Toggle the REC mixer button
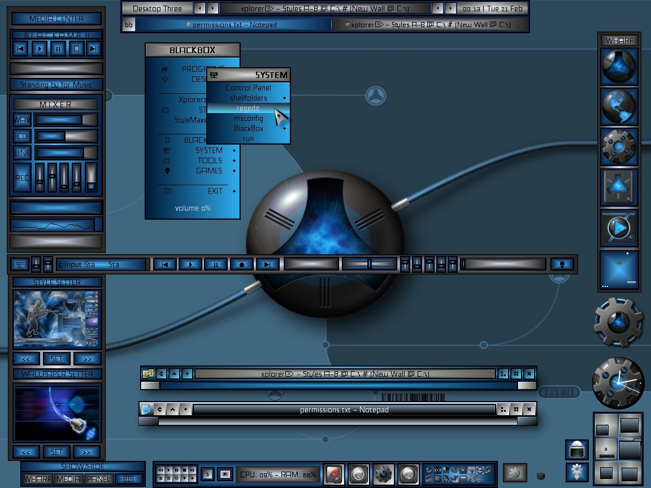The height and width of the screenshot is (488, 651). (22, 177)
